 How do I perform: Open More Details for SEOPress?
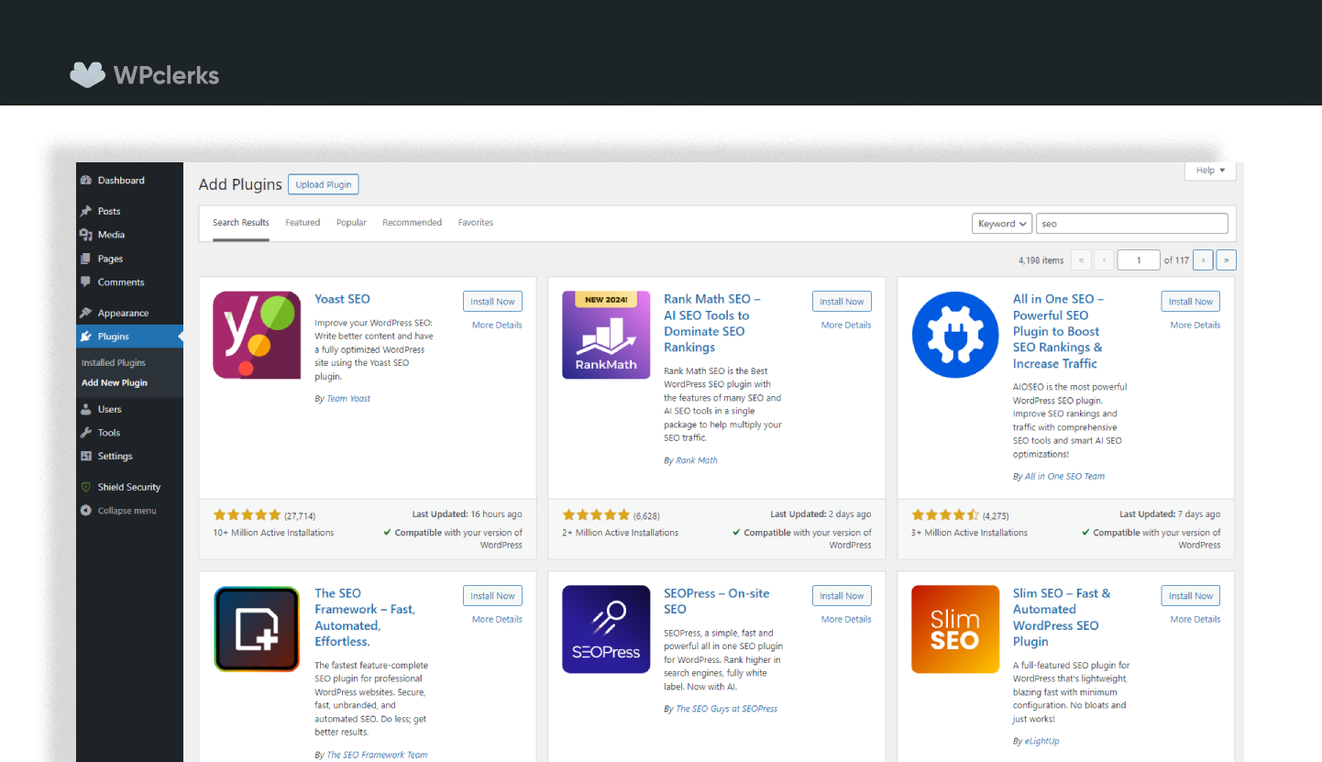(x=846, y=620)
